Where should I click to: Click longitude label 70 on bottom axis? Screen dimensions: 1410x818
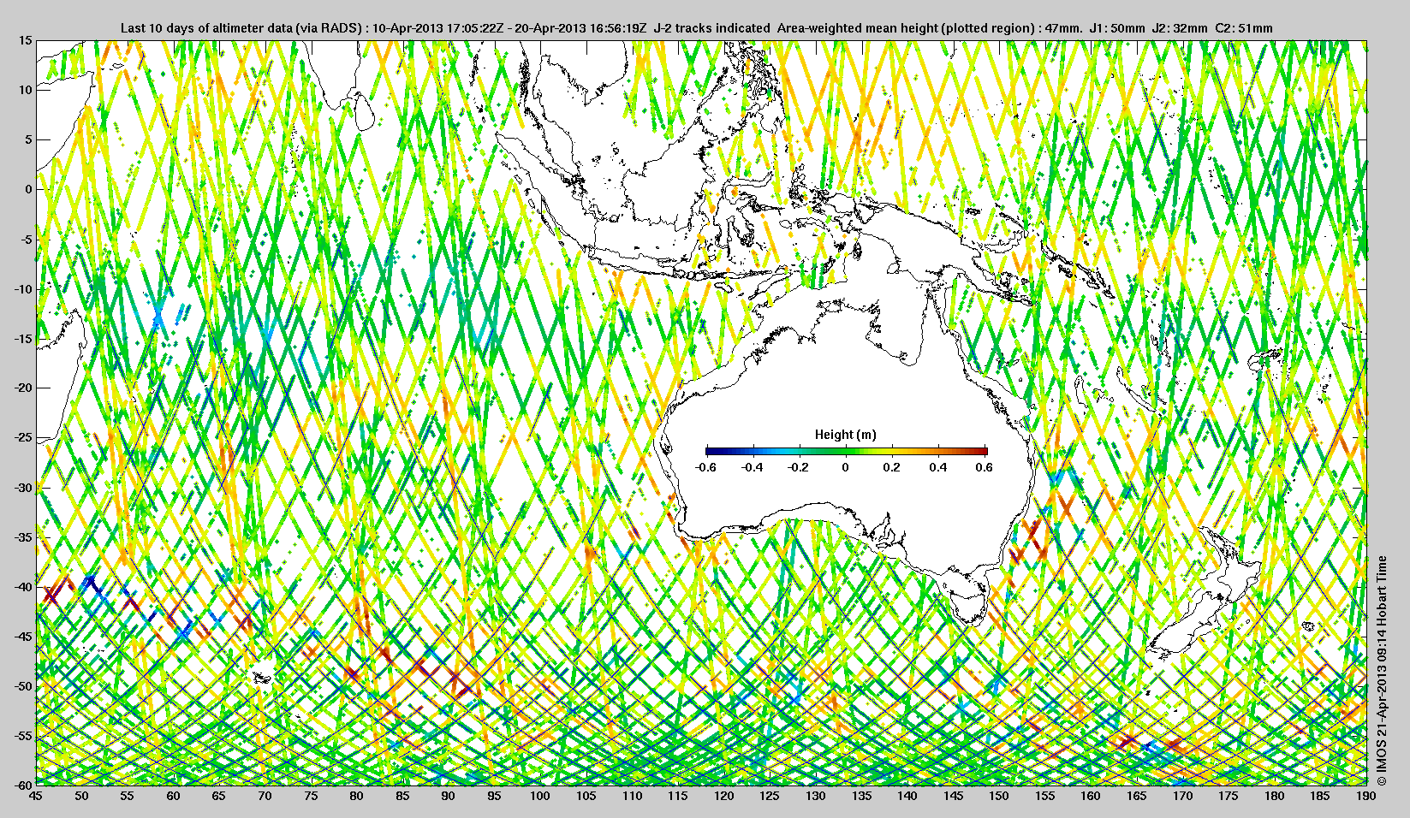pos(265,796)
